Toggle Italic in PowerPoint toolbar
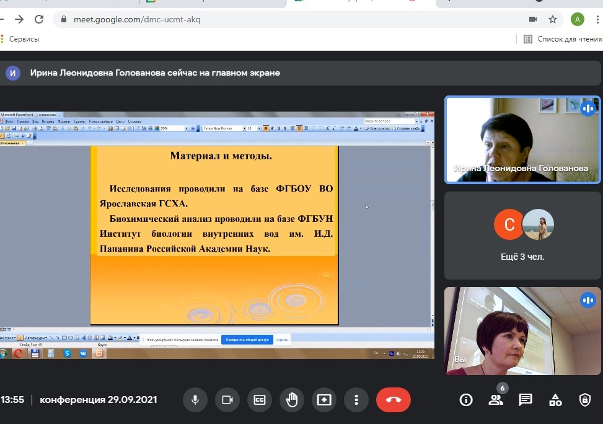 click(x=272, y=128)
